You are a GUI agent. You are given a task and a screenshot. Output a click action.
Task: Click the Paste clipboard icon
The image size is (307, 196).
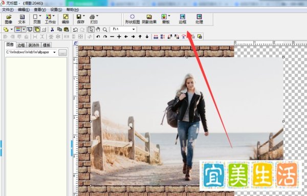pyautogui.click(x=67, y=29)
